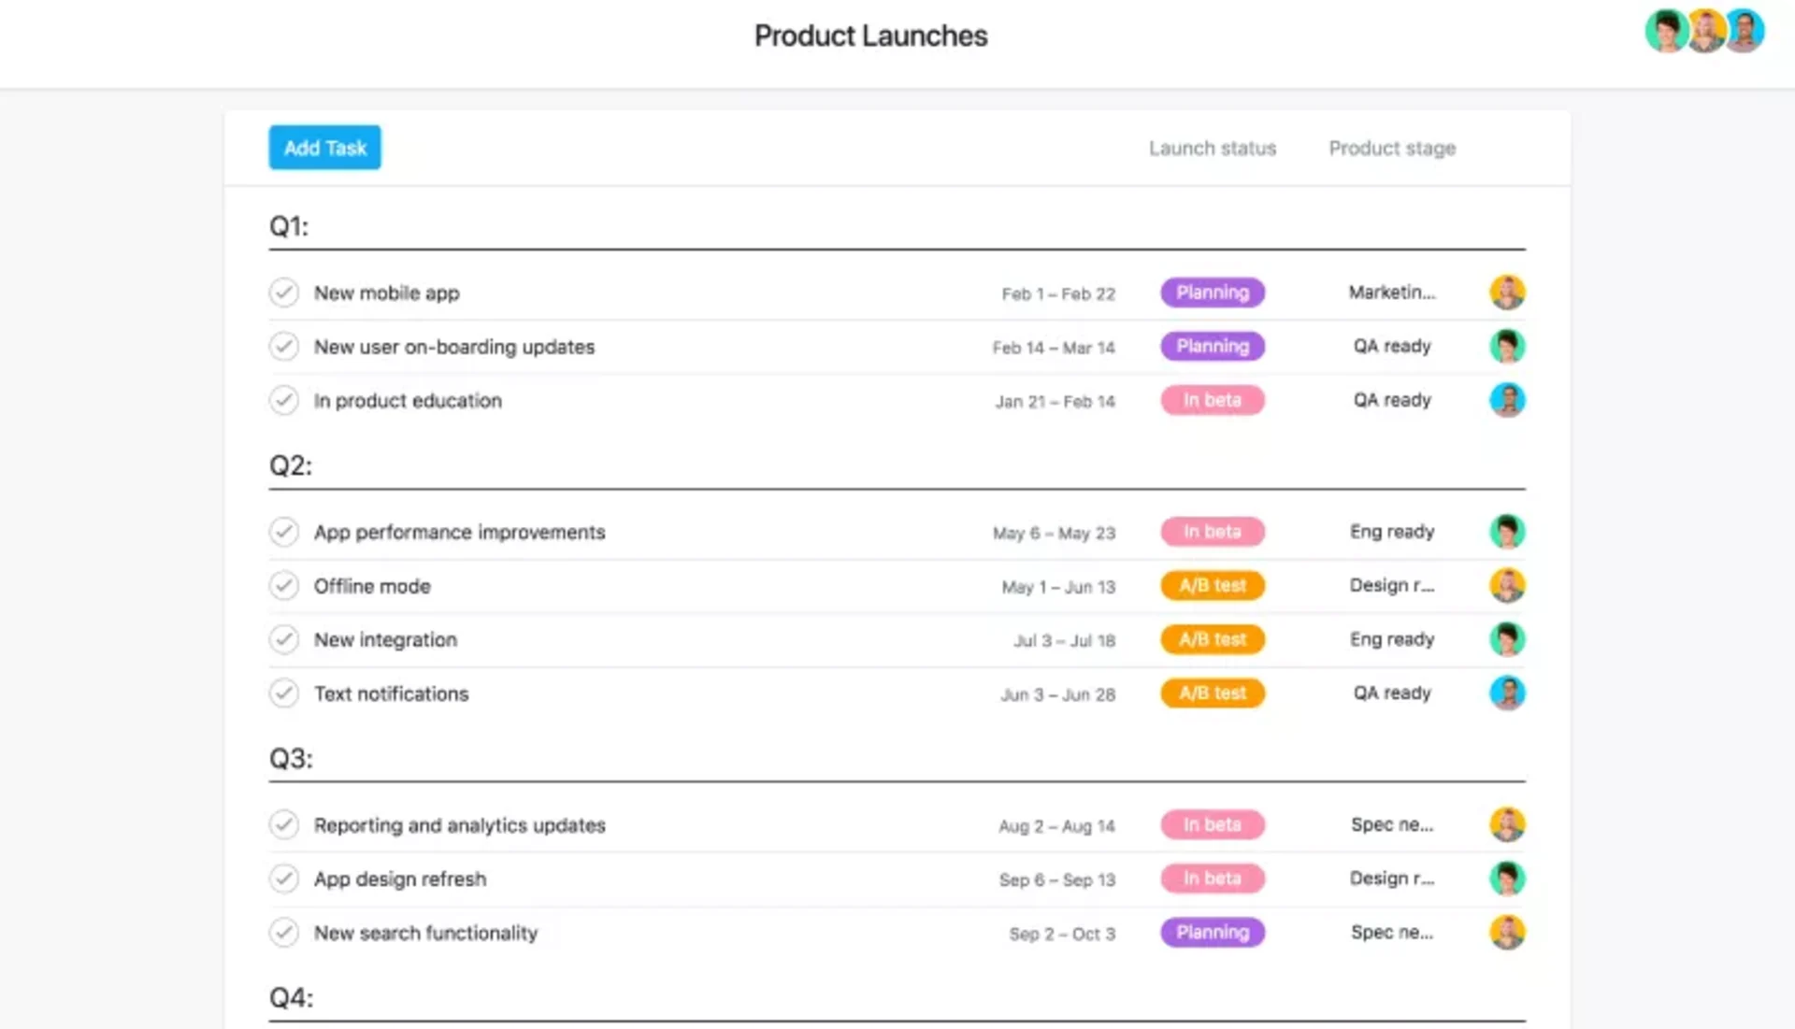Toggle the completion checkbox for In product education

283,401
